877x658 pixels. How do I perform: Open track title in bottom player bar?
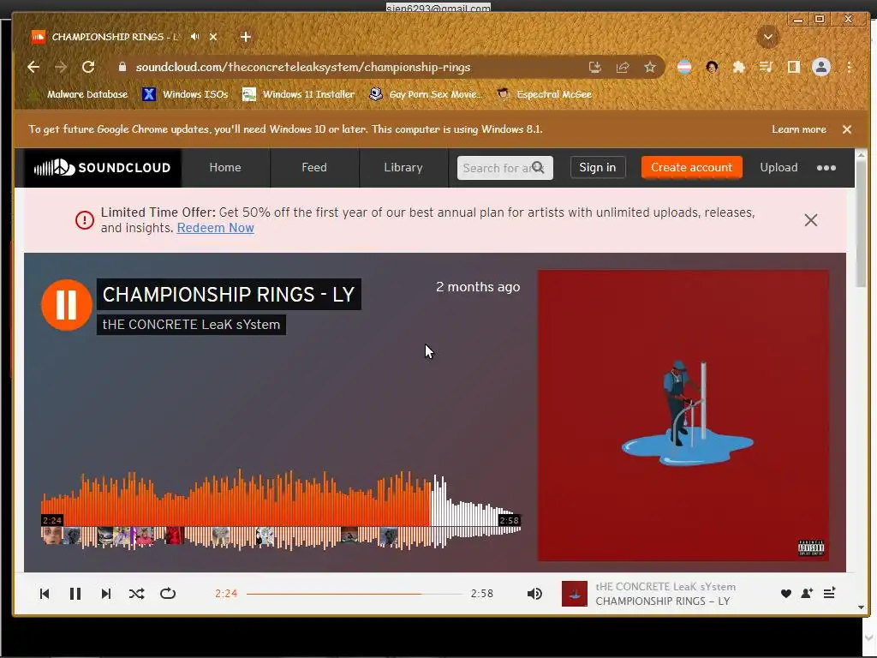point(663,601)
